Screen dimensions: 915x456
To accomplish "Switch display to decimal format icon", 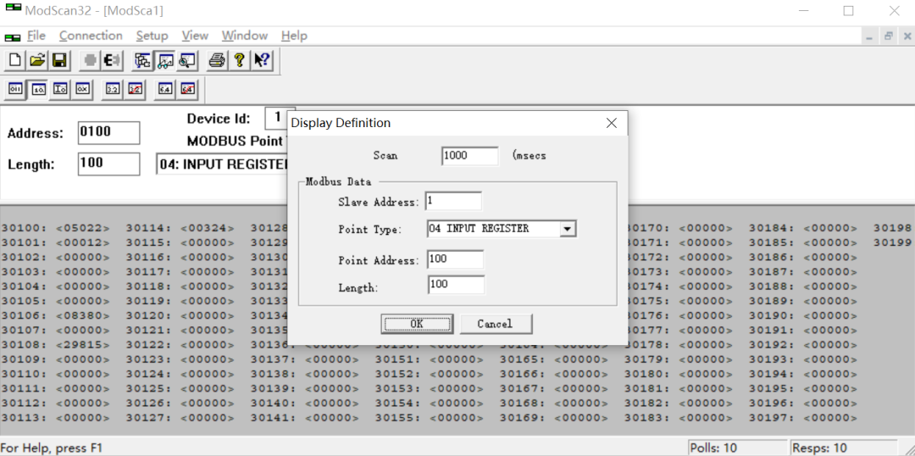I will pos(38,89).
